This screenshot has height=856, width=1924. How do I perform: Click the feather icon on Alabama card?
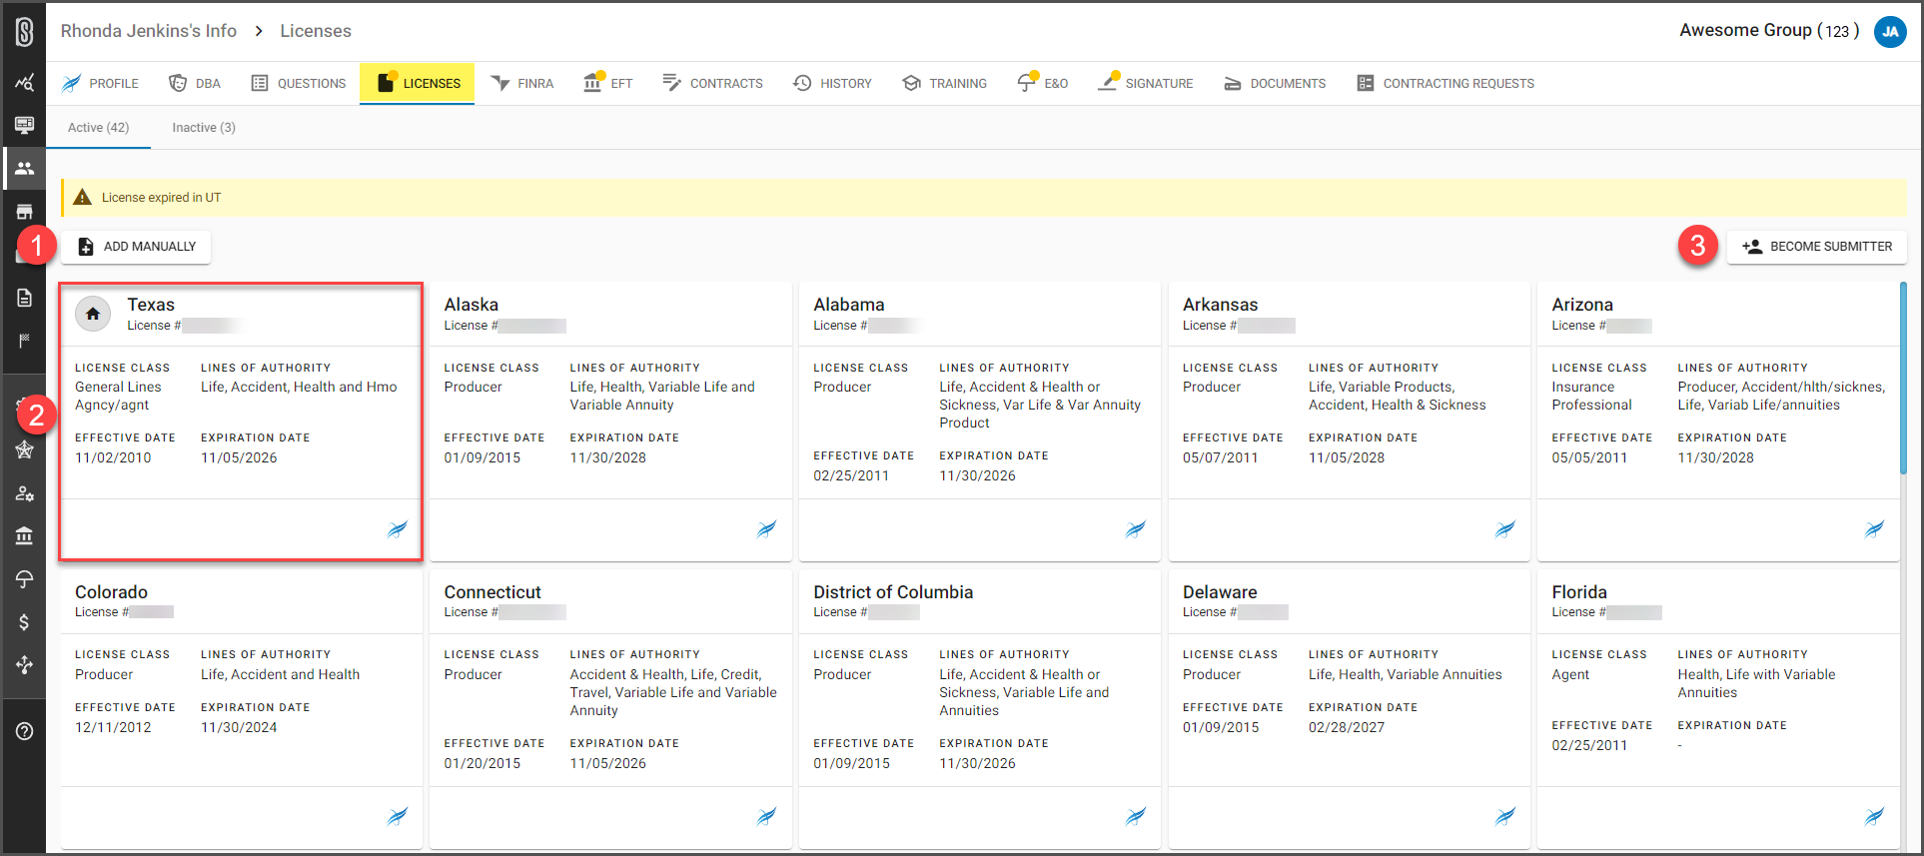pos(1136,529)
